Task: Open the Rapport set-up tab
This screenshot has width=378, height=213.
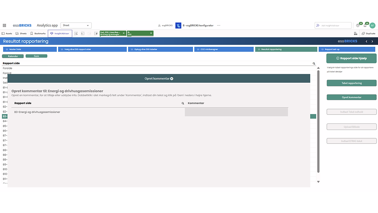Action: click(347, 49)
